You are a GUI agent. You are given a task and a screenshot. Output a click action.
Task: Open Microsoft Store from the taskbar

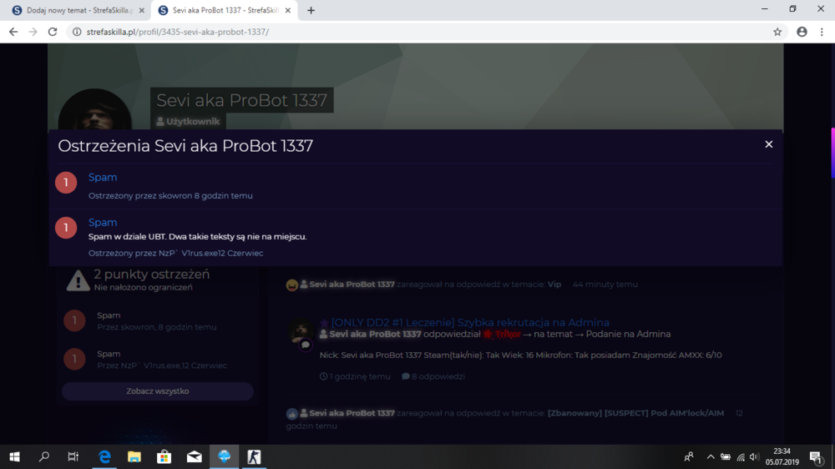coord(164,456)
